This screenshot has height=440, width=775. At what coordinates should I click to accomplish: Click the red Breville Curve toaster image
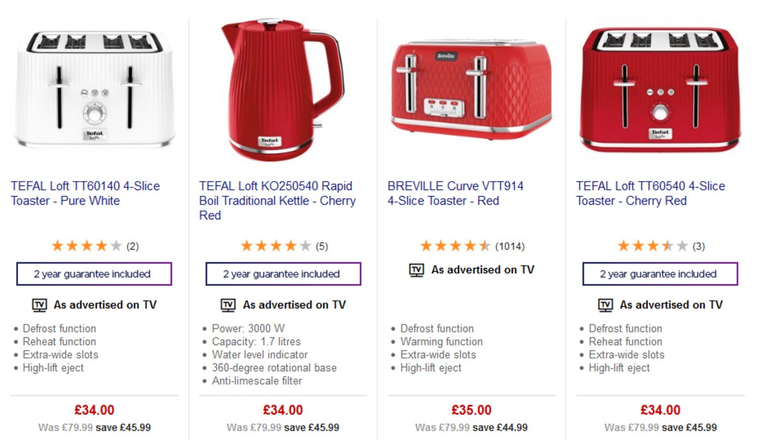point(471,84)
